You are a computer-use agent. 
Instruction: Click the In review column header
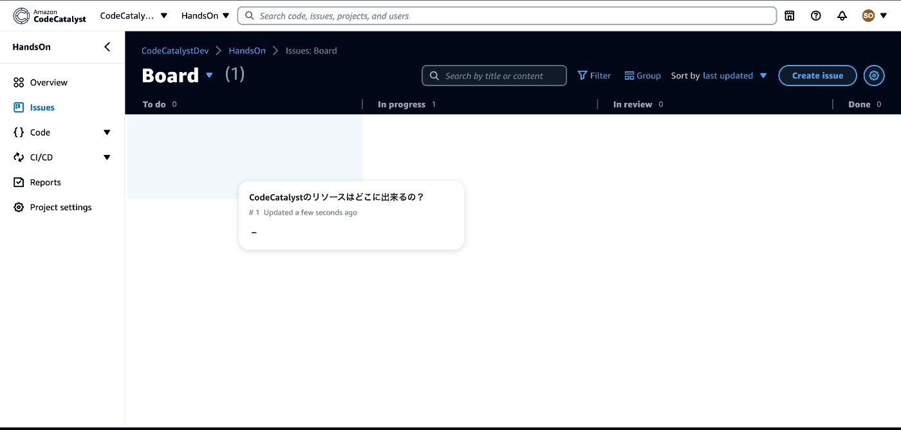pyautogui.click(x=633, y=104)
